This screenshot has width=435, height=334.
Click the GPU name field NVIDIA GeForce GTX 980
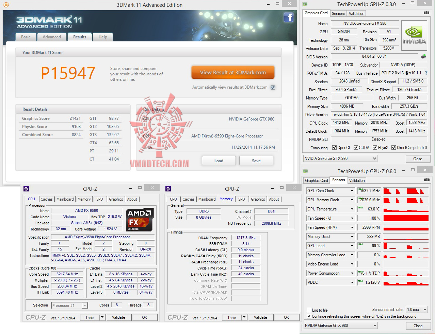tap(365, 23)
